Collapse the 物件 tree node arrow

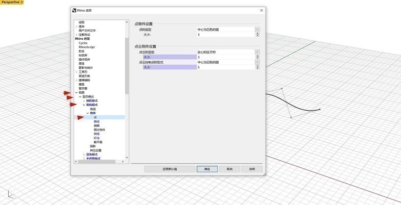88,113
